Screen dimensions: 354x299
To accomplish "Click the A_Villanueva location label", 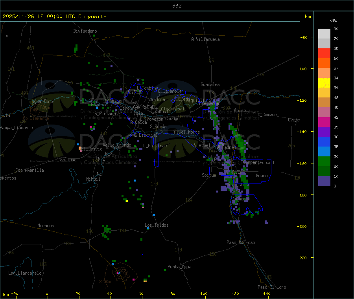I will pyautogui.click(x=205, y=39).
